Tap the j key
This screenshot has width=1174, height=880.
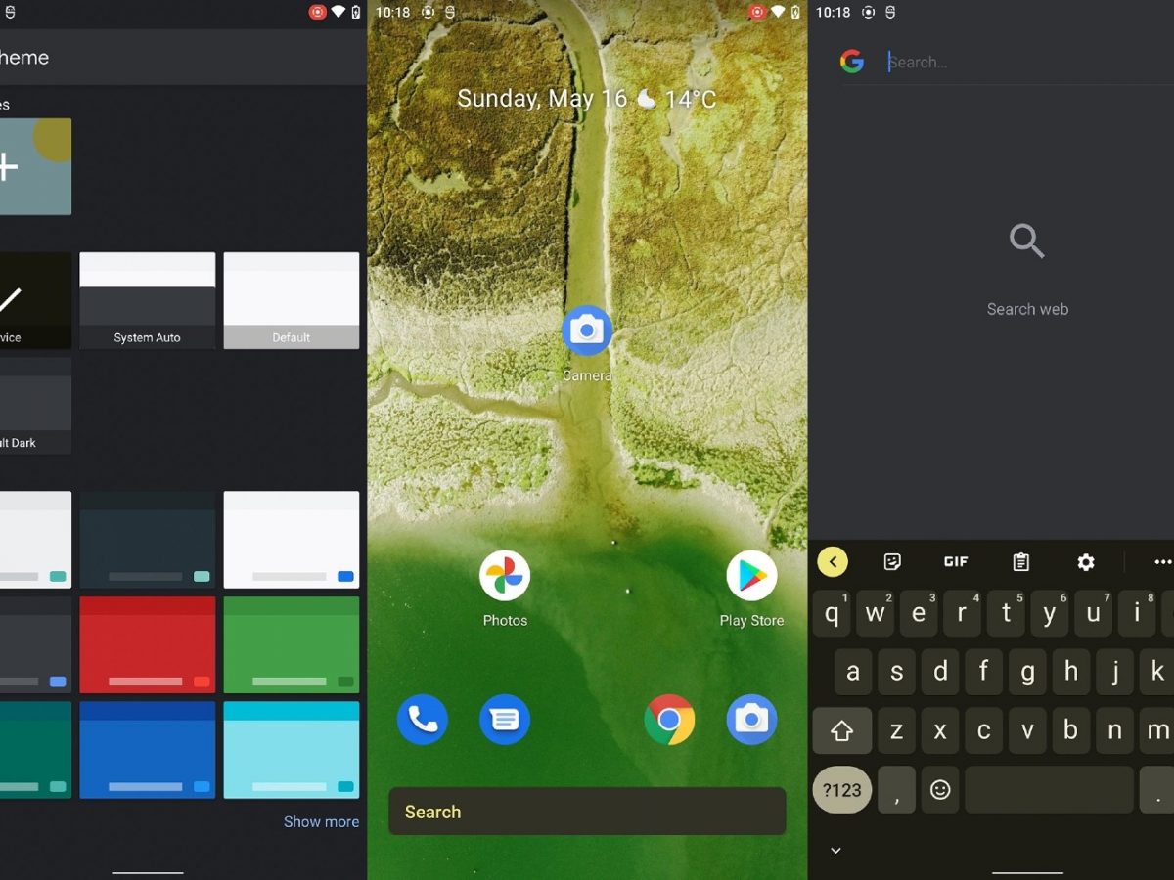tap(1114, 672)
